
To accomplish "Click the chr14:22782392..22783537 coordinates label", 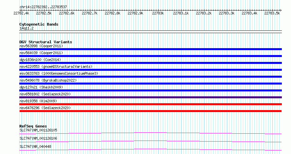I will tap(43, 7).
